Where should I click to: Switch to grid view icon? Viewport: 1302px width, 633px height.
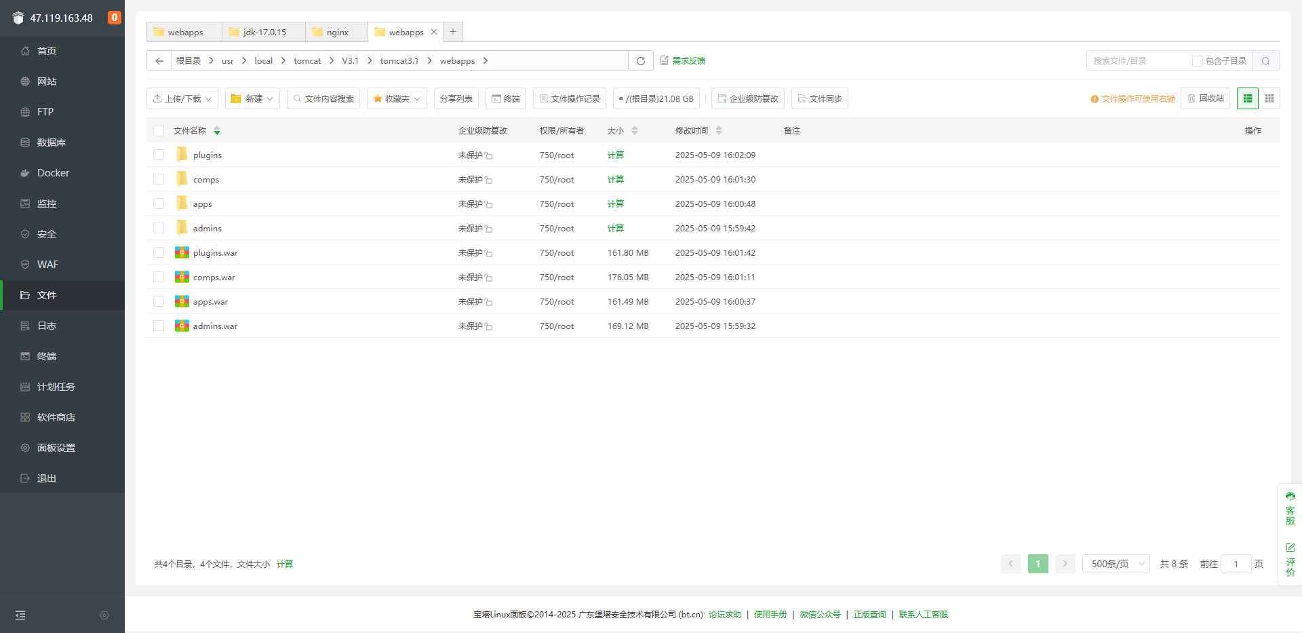1269,99
